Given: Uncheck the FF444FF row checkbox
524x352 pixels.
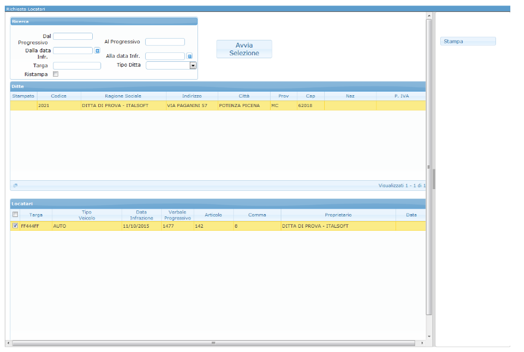Looking at the screenshot, I should 15,226.
